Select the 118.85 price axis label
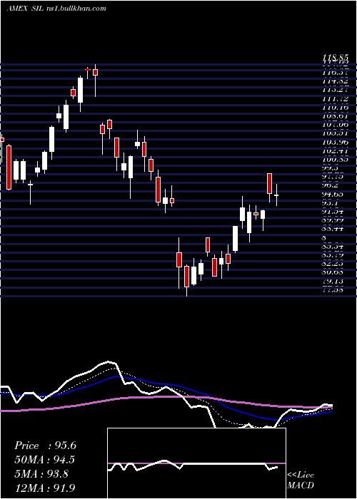This screenshot has width=357, height=499. tap(335, 57)
